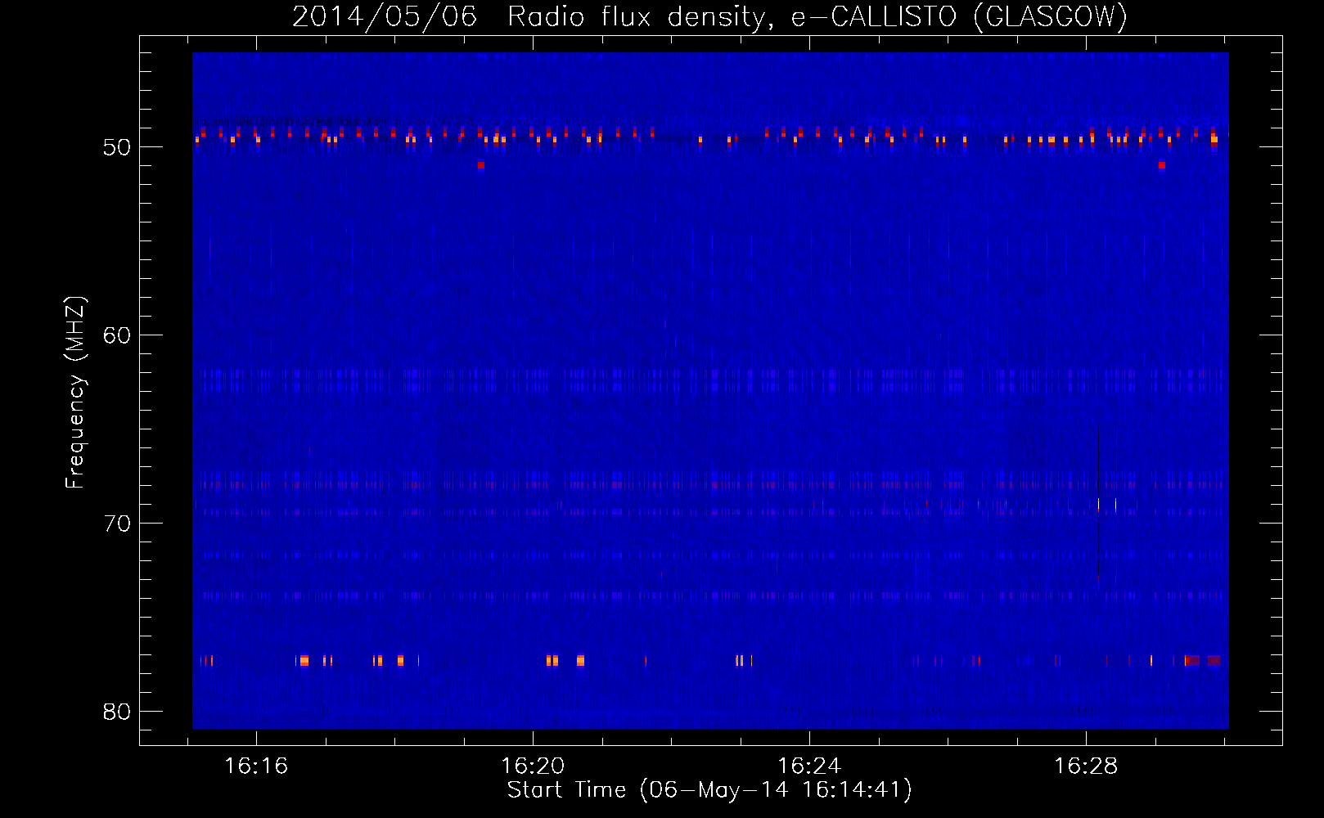Click the 16:24 time tick label
This screenshot has width=1324, height=818.
[809, 766]
